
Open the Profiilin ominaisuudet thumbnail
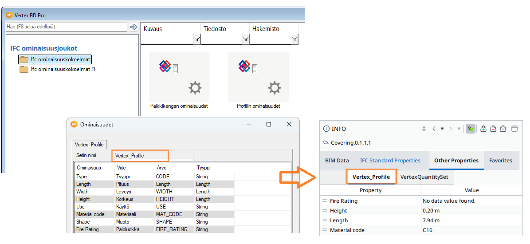258,77
